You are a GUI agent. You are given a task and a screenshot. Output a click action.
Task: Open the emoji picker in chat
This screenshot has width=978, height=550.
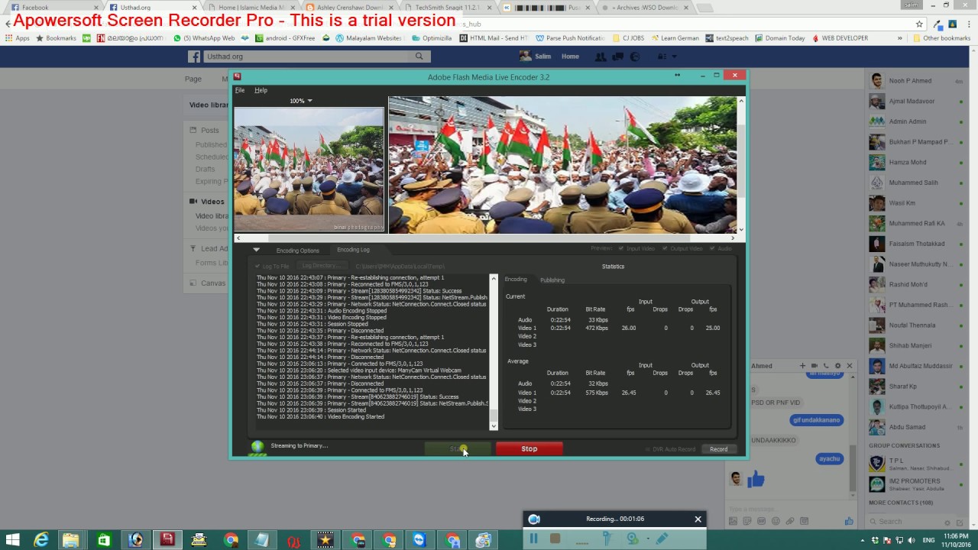pos(776,521)
